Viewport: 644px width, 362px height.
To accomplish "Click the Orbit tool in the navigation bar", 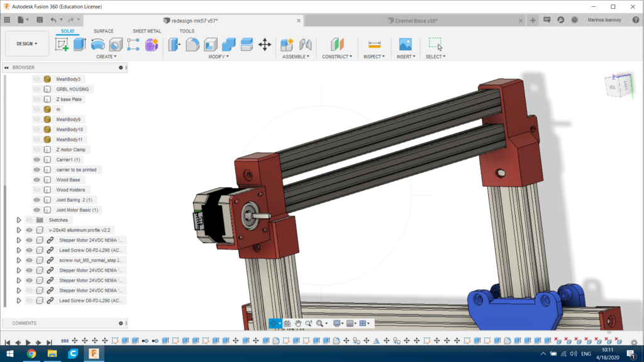I will [275, 323].
